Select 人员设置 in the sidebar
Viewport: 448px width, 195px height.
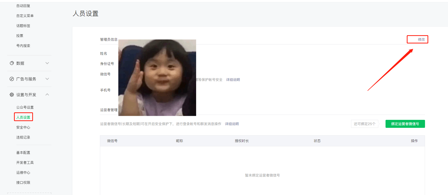pos(23,117)
